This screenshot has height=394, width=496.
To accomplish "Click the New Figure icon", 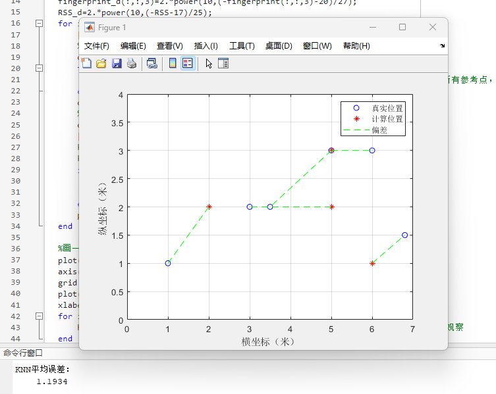I will click(86, 64).
